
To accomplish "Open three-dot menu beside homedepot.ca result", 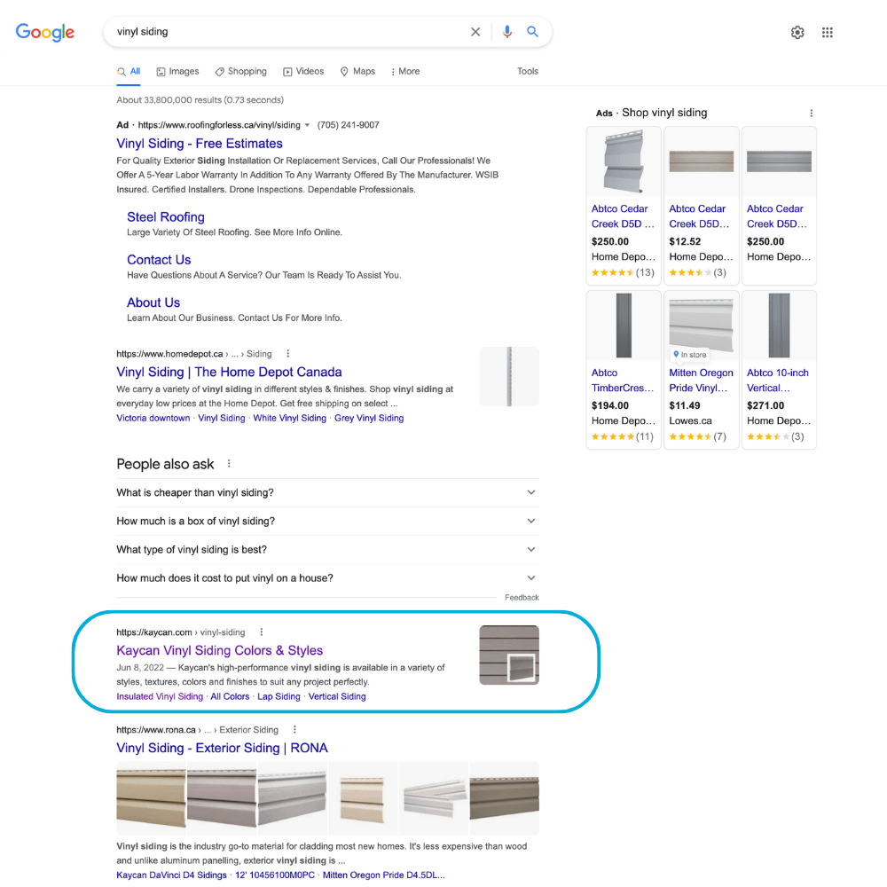I will [x=288, y=354].
